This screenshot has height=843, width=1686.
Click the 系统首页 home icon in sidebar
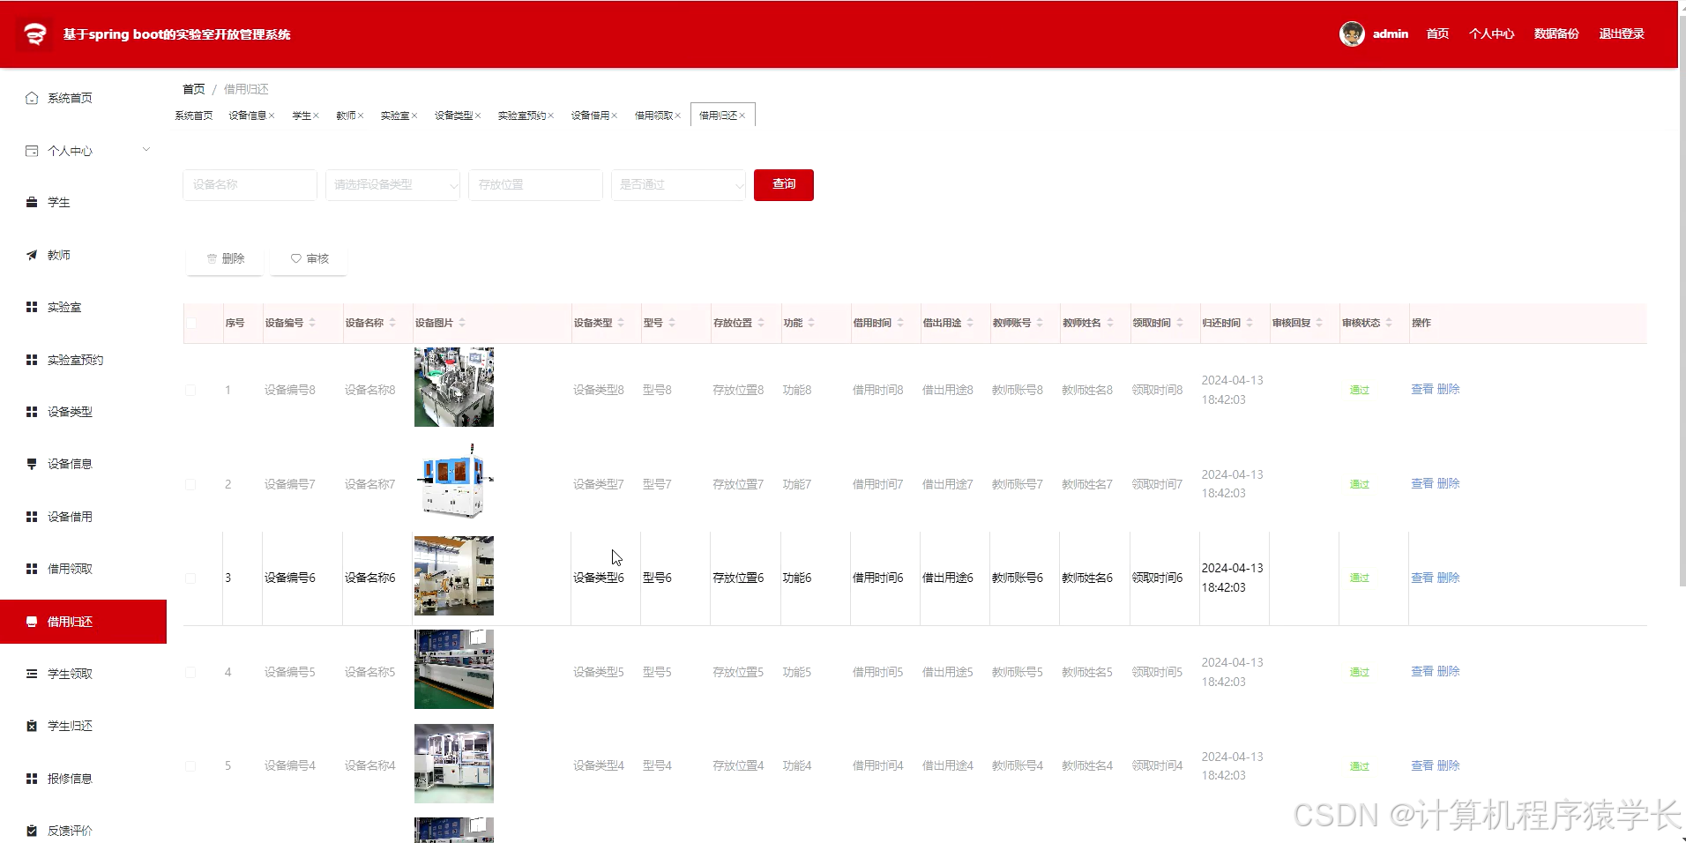[x=32, y=98]
